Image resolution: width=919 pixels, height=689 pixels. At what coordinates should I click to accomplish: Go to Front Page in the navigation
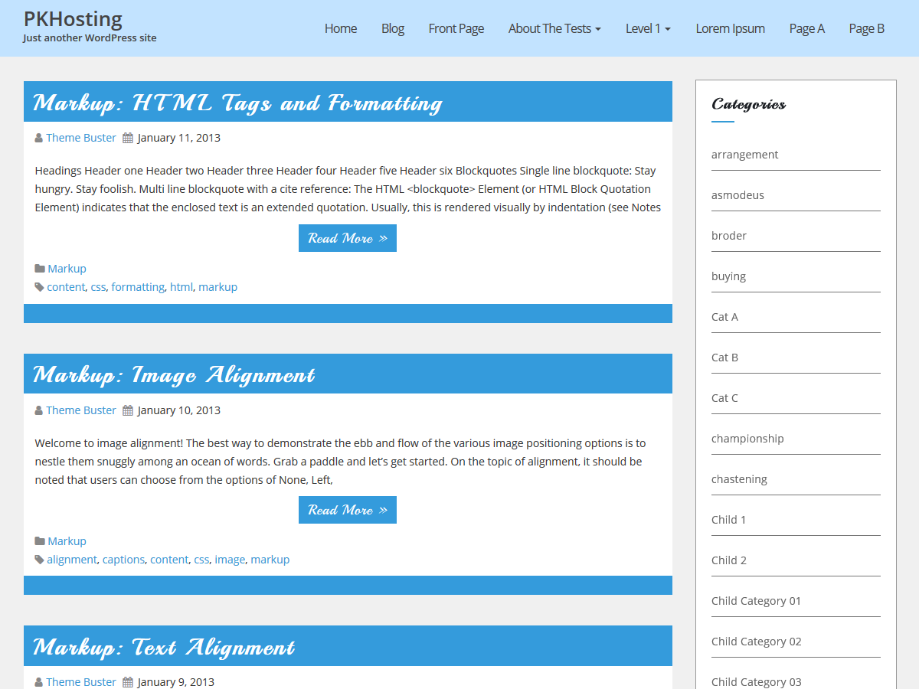456,28
